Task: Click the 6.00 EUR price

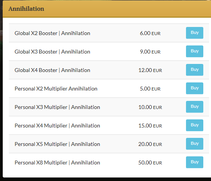Action: [x=150, y=33]
